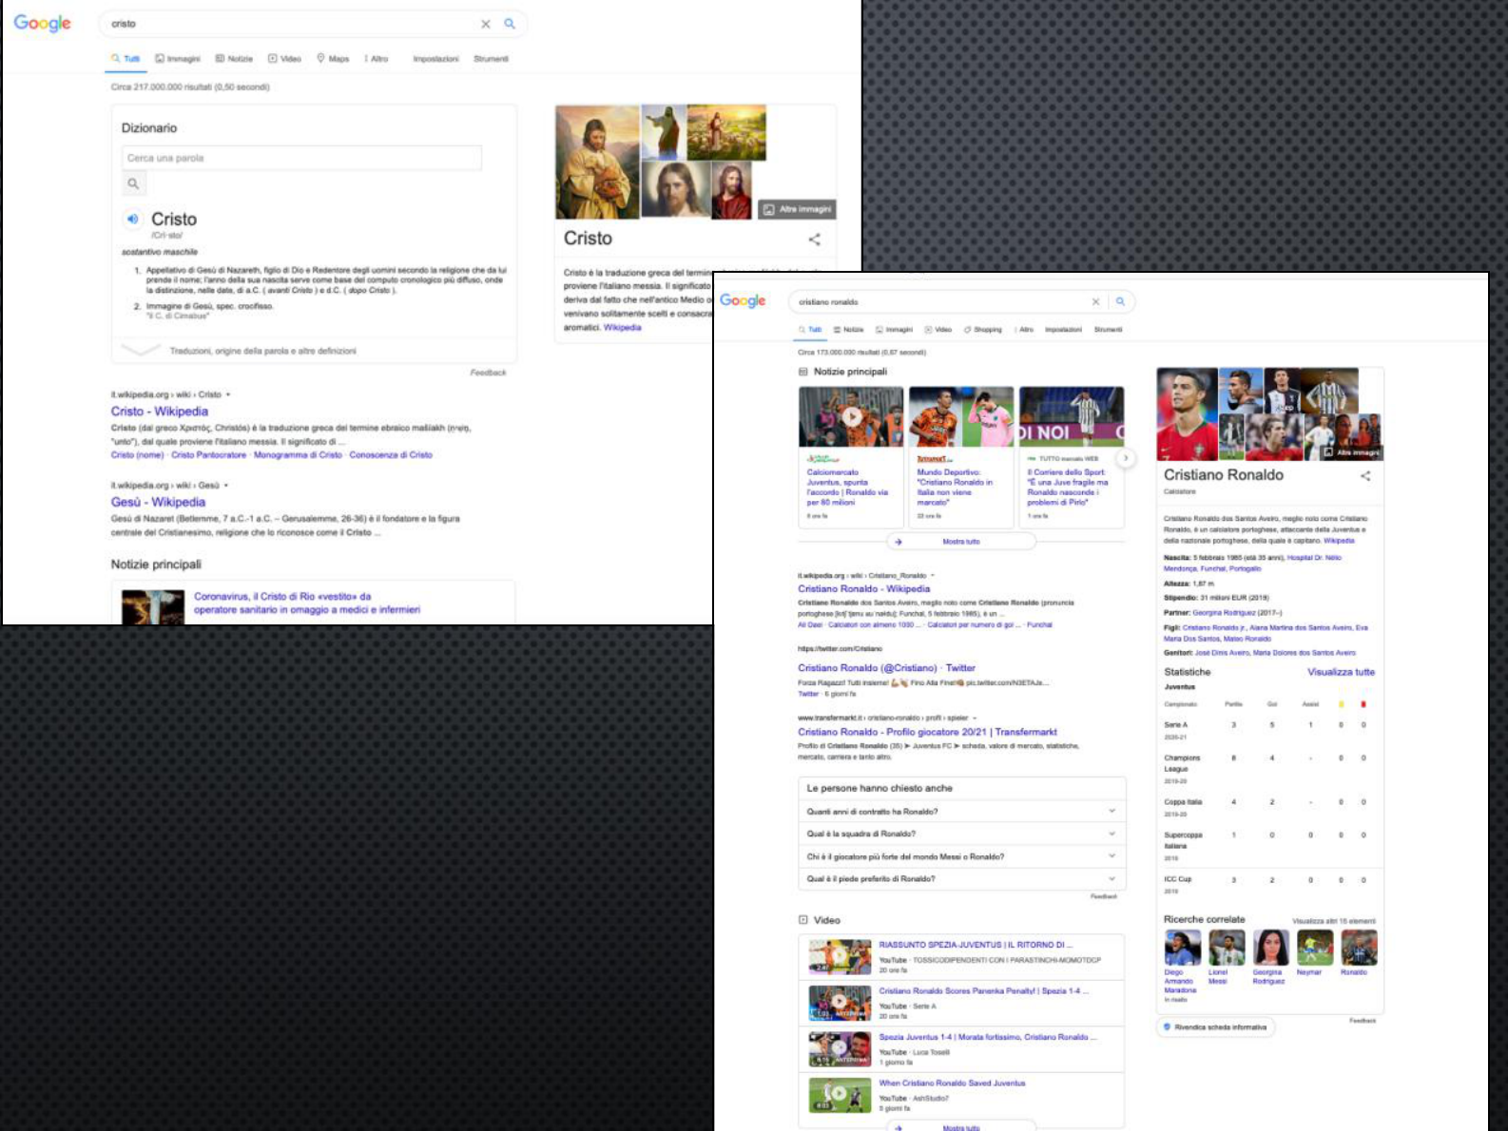Open the dropdown arrow next to wiki › Cristo
Screen dimensions: 1508x1131
click(228, 394)
